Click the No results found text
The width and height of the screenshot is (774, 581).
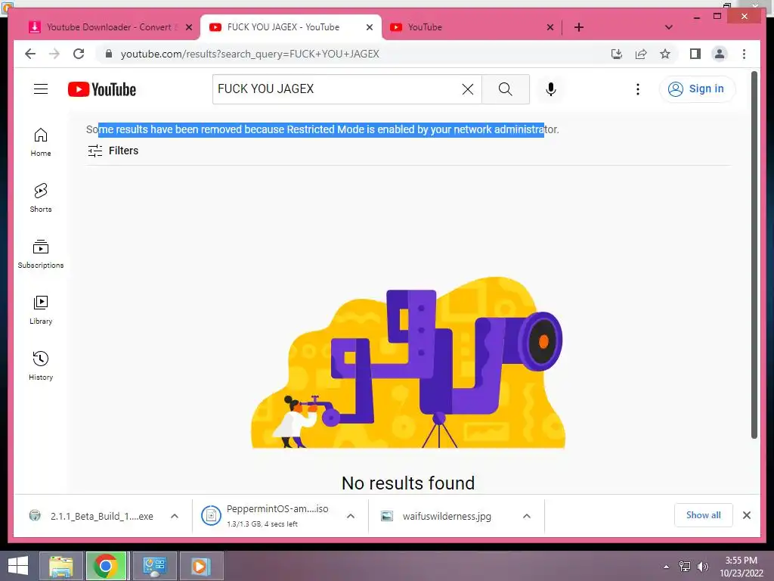pos(407,483)
